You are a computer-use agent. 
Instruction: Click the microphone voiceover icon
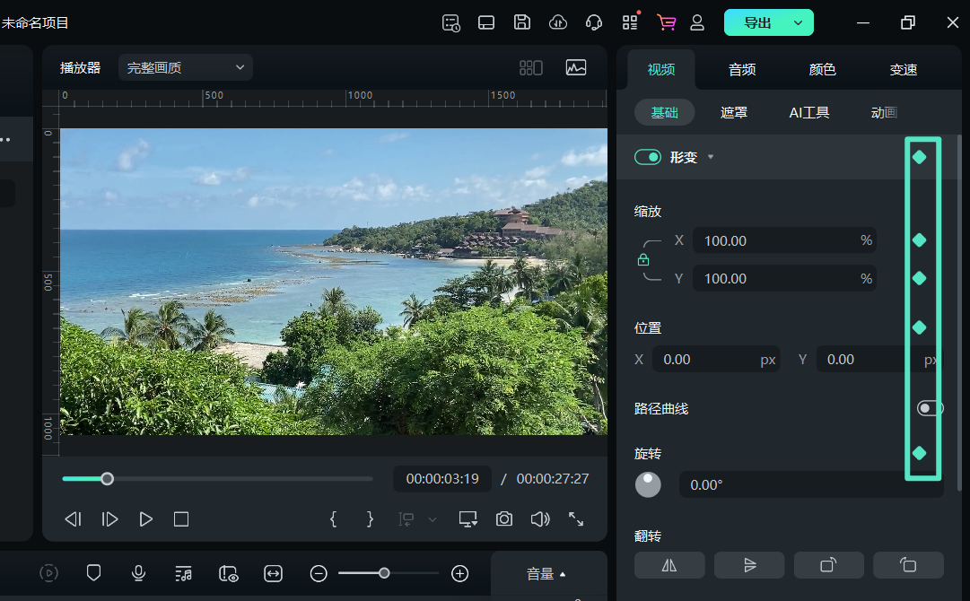point(138,573)
